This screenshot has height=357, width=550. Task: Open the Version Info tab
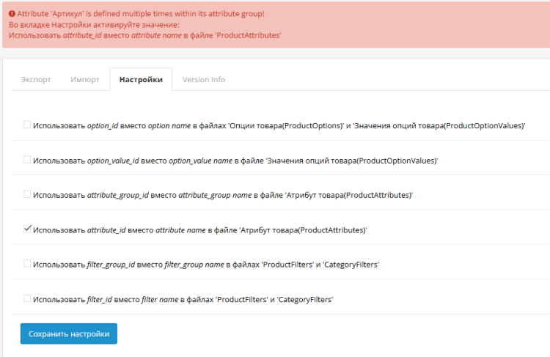coord(203,80)
